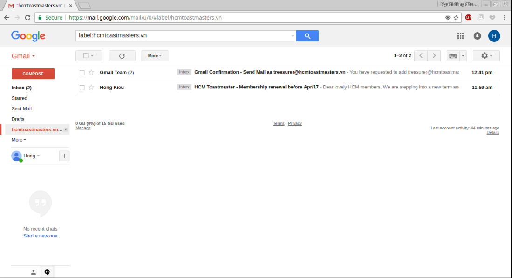This screenshot has width=512, height=278.
Task: Expand the sidebar More labels list
Action: tap(19, 140)
